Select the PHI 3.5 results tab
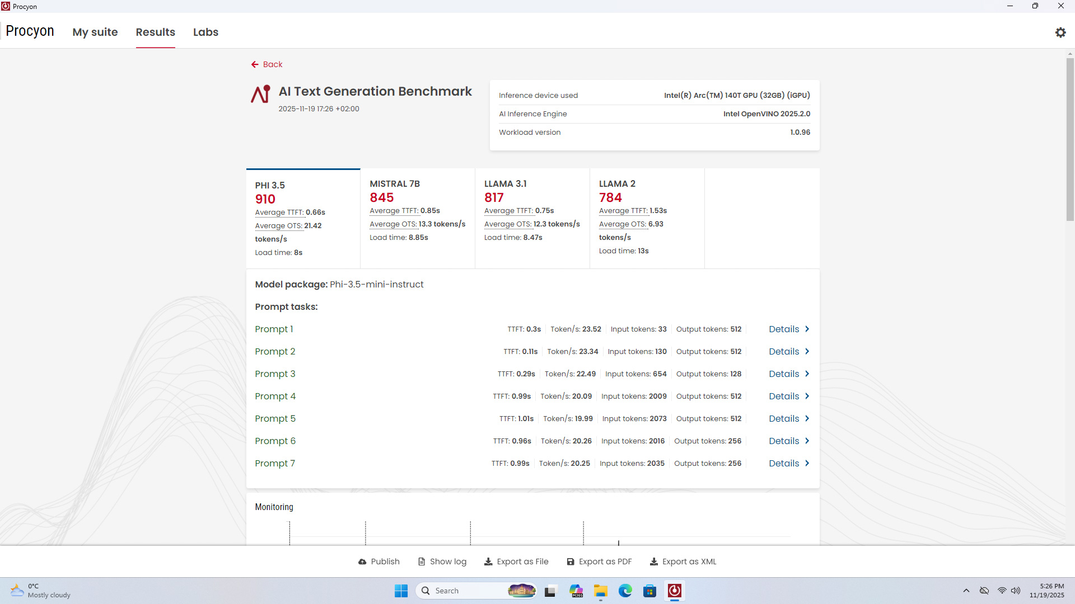 point(303,219)
